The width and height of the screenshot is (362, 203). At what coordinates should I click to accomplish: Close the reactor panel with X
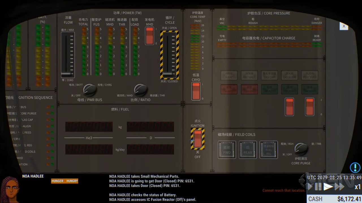pos(344,26)
